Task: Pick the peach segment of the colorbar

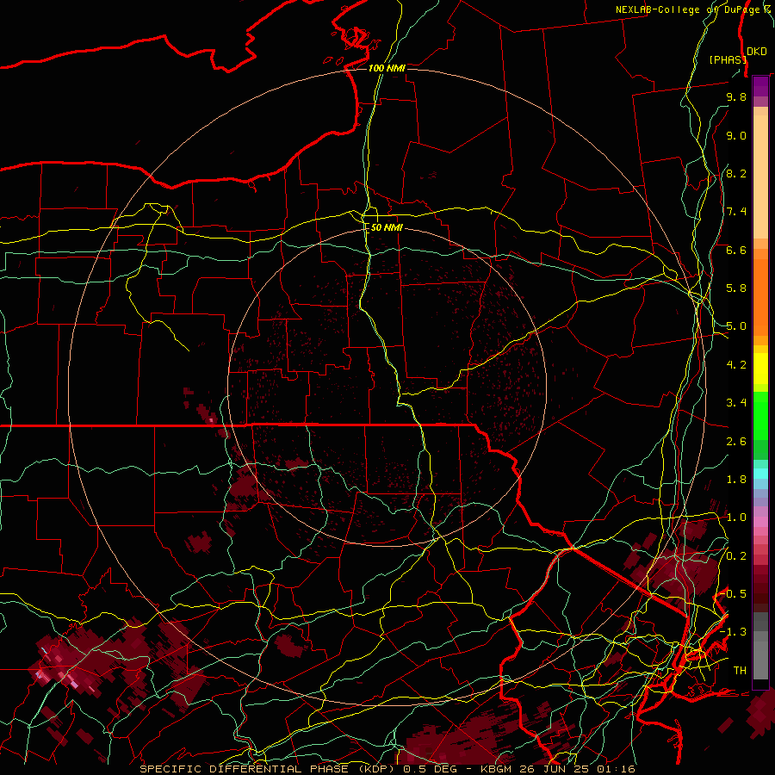Action: pos(760,178)
